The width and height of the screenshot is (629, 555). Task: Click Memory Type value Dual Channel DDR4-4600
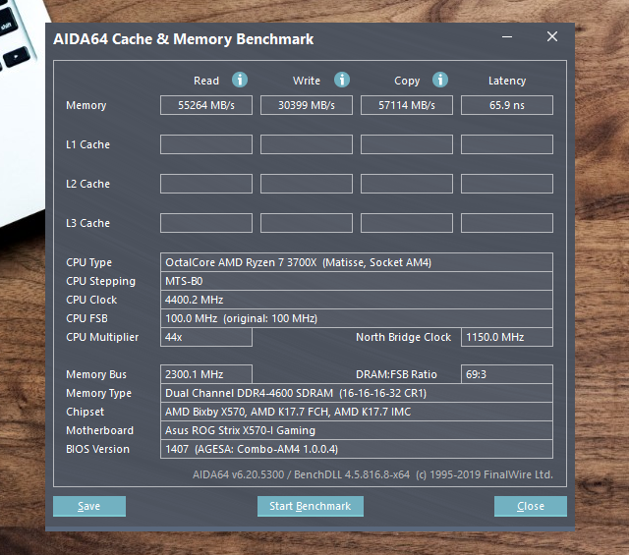coord(357,393)
